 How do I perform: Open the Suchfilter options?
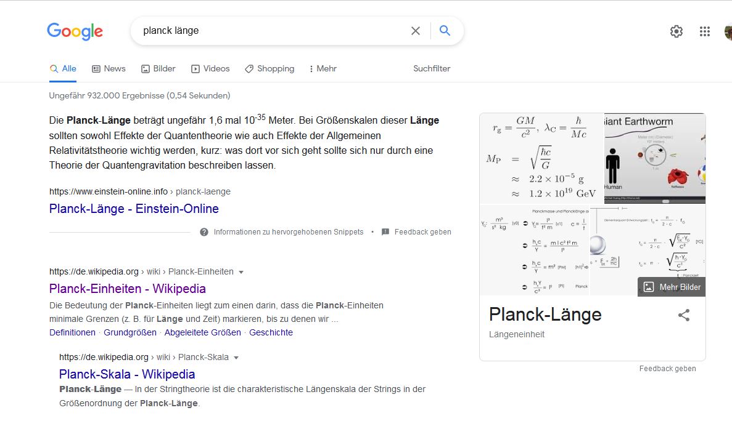coord(432,69)
